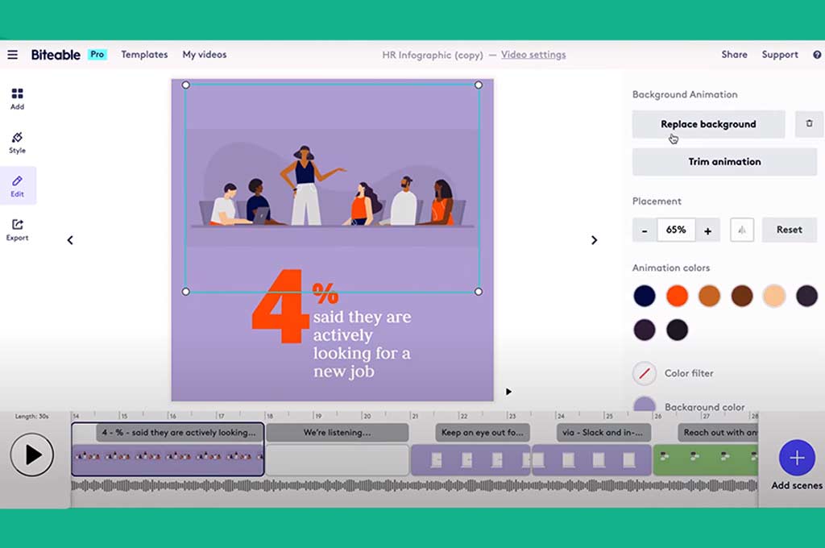Open Video settings link
Screen dimensions: 825x548
tap(533, 55)
